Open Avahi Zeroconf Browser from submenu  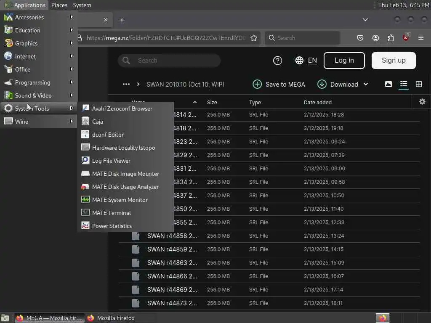tap(125, 109)
